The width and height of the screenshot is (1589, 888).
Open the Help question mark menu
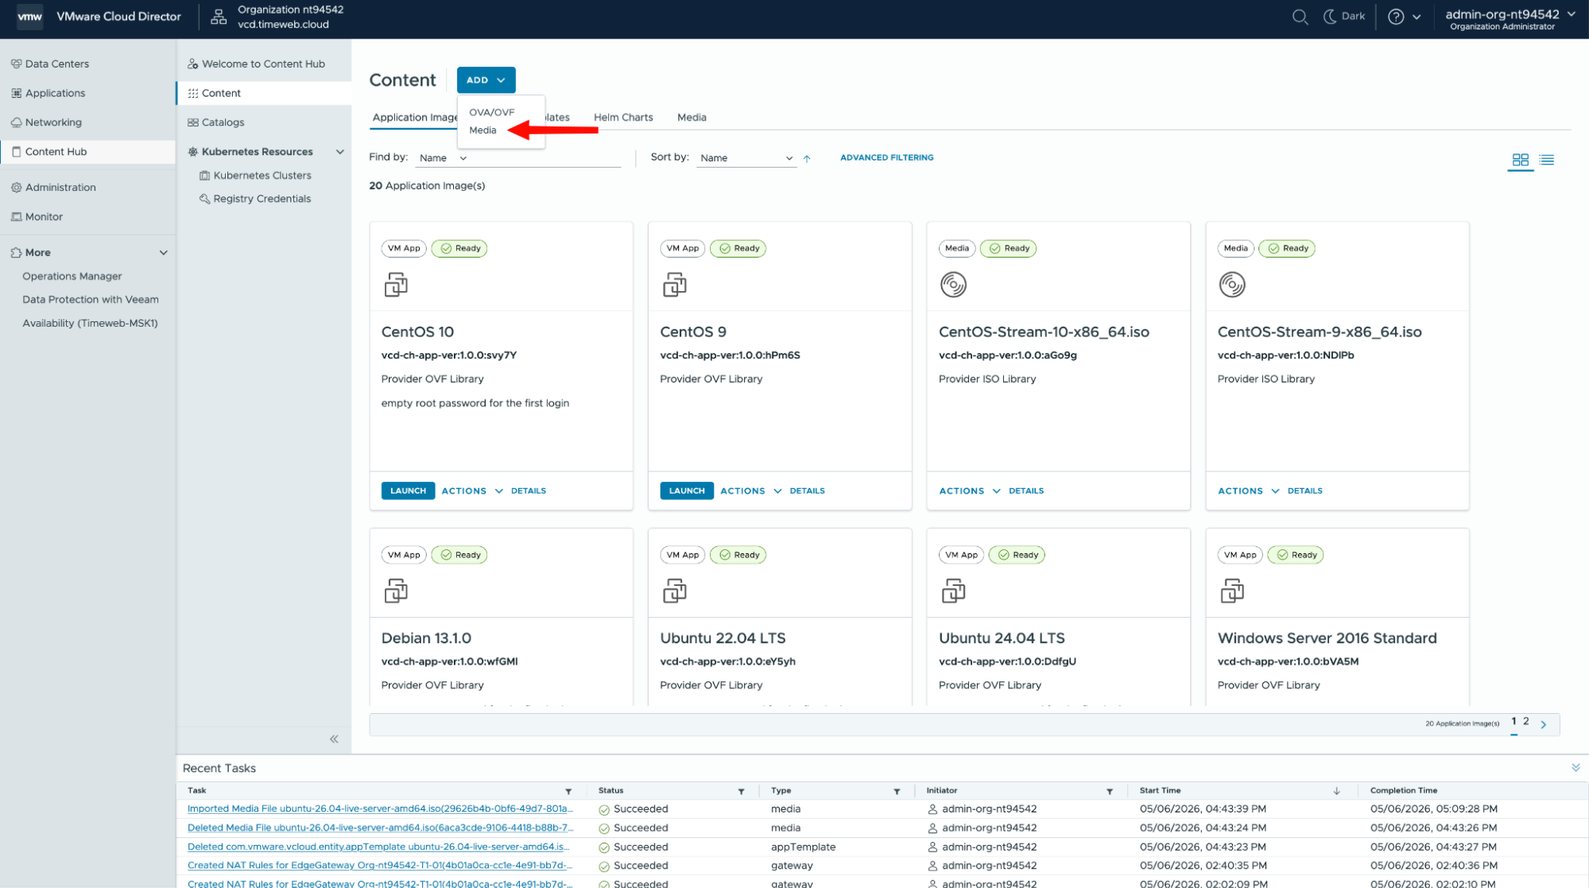pos(1404,17)
